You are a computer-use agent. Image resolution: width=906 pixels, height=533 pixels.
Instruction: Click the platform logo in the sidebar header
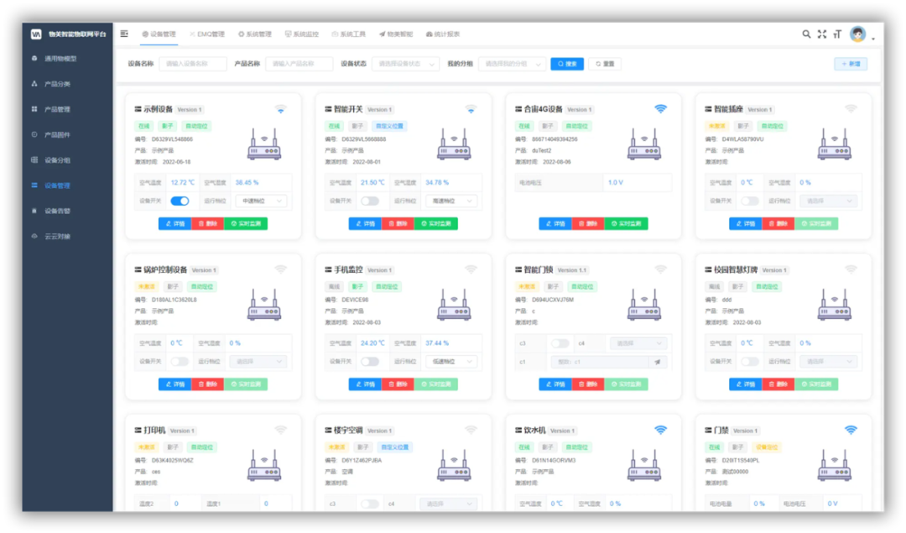tap(36, 34)
